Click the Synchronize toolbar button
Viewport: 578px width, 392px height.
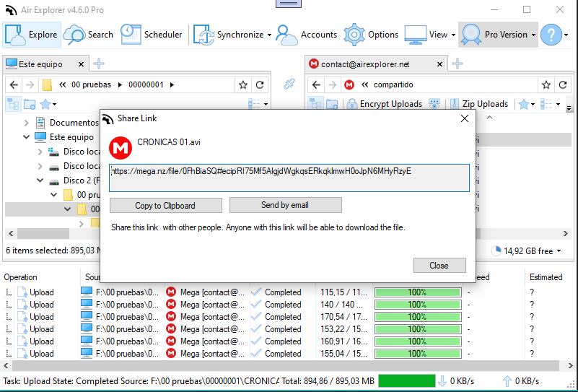229,35
